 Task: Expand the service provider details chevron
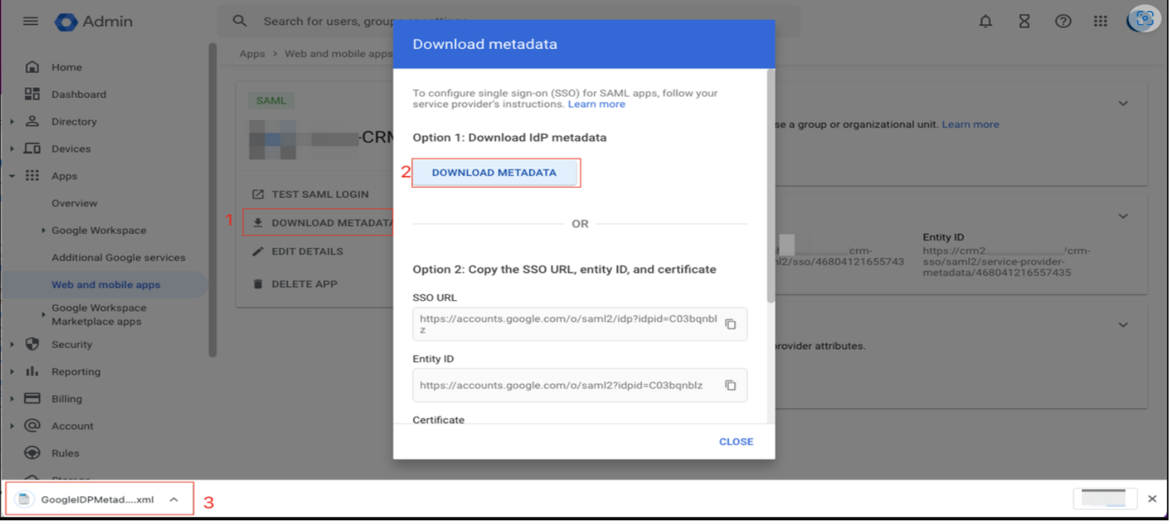coord(1123,216)
